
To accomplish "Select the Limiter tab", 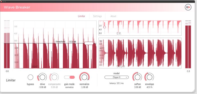I will [81, 16].
